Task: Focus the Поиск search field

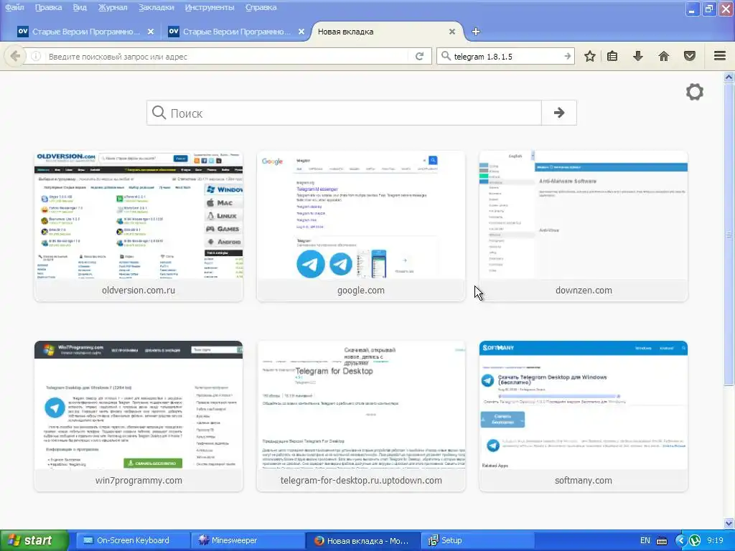Action: point(344,113)
